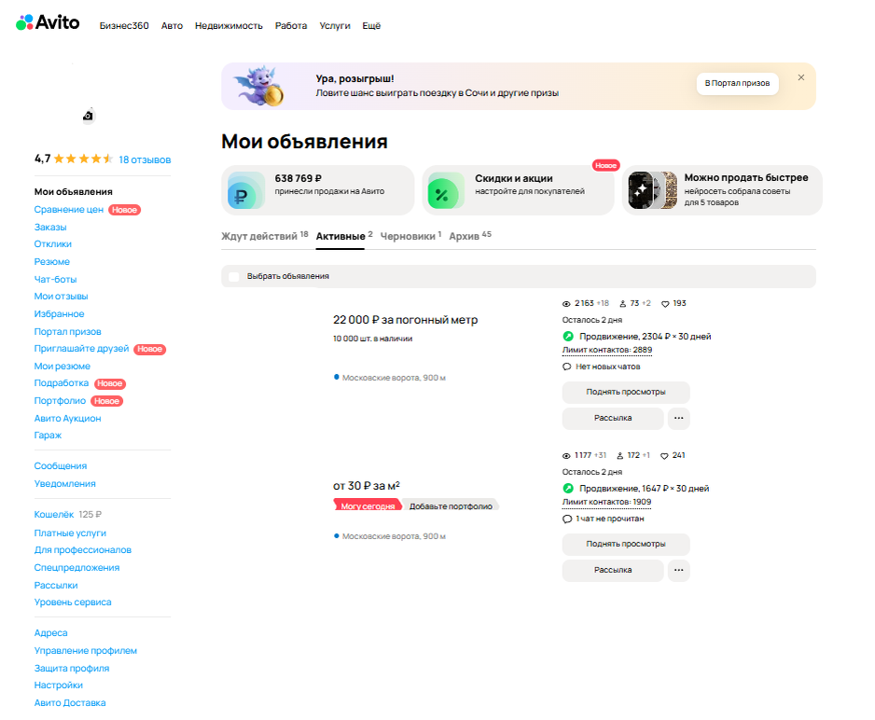This screenshot has width=875, height=720.
Task: Open Избранное in sidebar
Action: 59,314
